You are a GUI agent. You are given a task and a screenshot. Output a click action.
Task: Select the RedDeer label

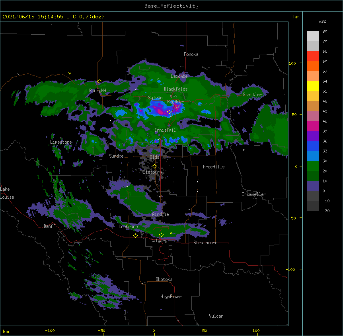point(175,102)
